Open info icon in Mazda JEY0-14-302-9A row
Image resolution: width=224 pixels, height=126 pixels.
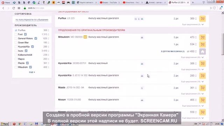point(142,88)
